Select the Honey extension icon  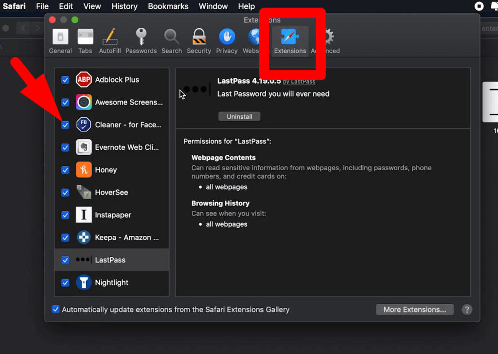(84, 170)
